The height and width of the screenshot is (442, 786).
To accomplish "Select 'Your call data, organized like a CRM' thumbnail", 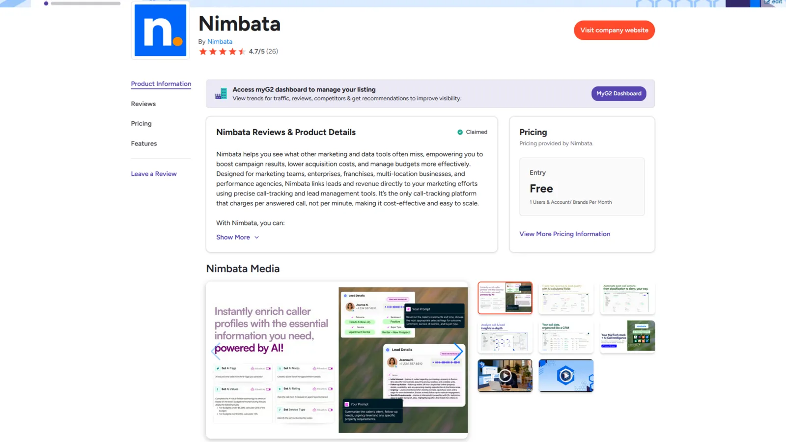I will (x=566, y=337).
